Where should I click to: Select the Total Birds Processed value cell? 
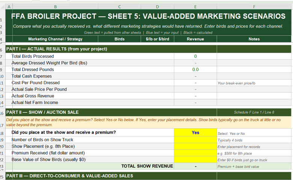195,56
